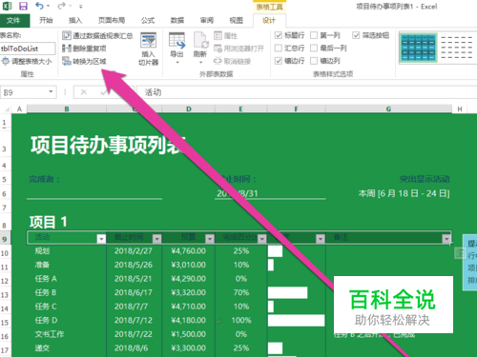This screenshot has width=477, height=357.
Task: Click cell with amount ¥4,290.00
Action: click(189, 279)
